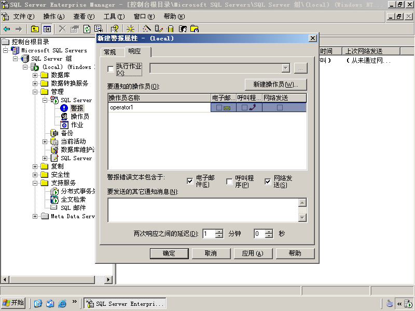Click the Properties toolbar icon
Viewport: 415px width, 311px height.
pyautogui.click(x=75, y=29)
